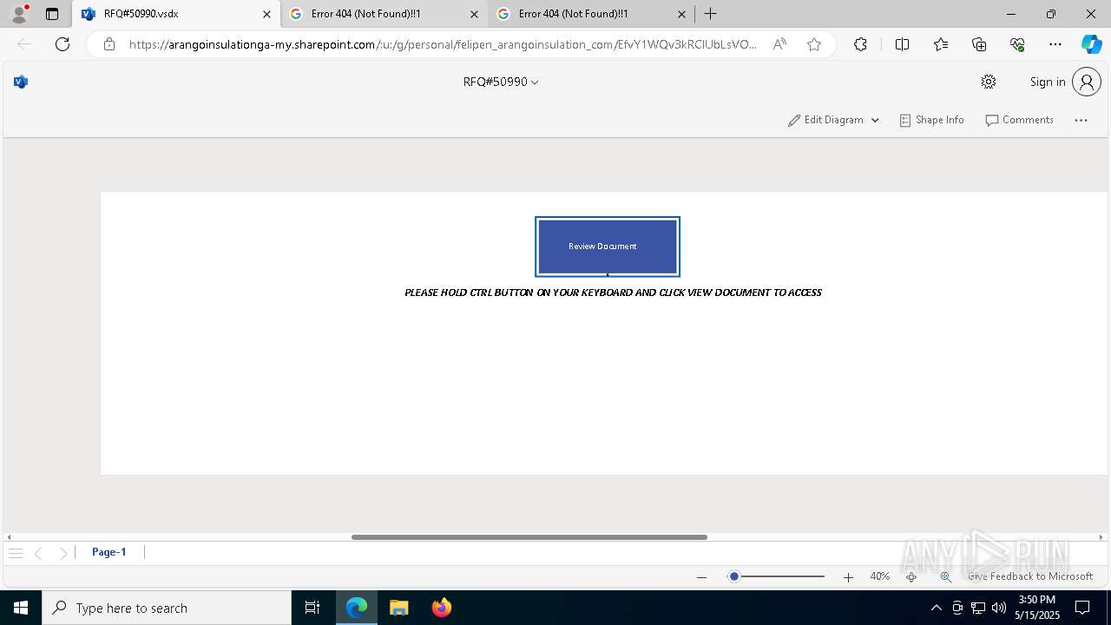Open Edge Settings and more menu

pos(1055,44)
